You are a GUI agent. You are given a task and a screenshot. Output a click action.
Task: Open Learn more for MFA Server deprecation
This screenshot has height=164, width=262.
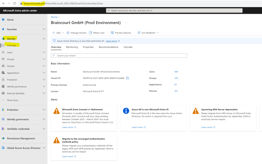click(207, 127)
